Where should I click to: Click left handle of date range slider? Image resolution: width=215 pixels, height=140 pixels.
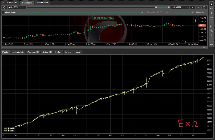[x=156, y=8]
